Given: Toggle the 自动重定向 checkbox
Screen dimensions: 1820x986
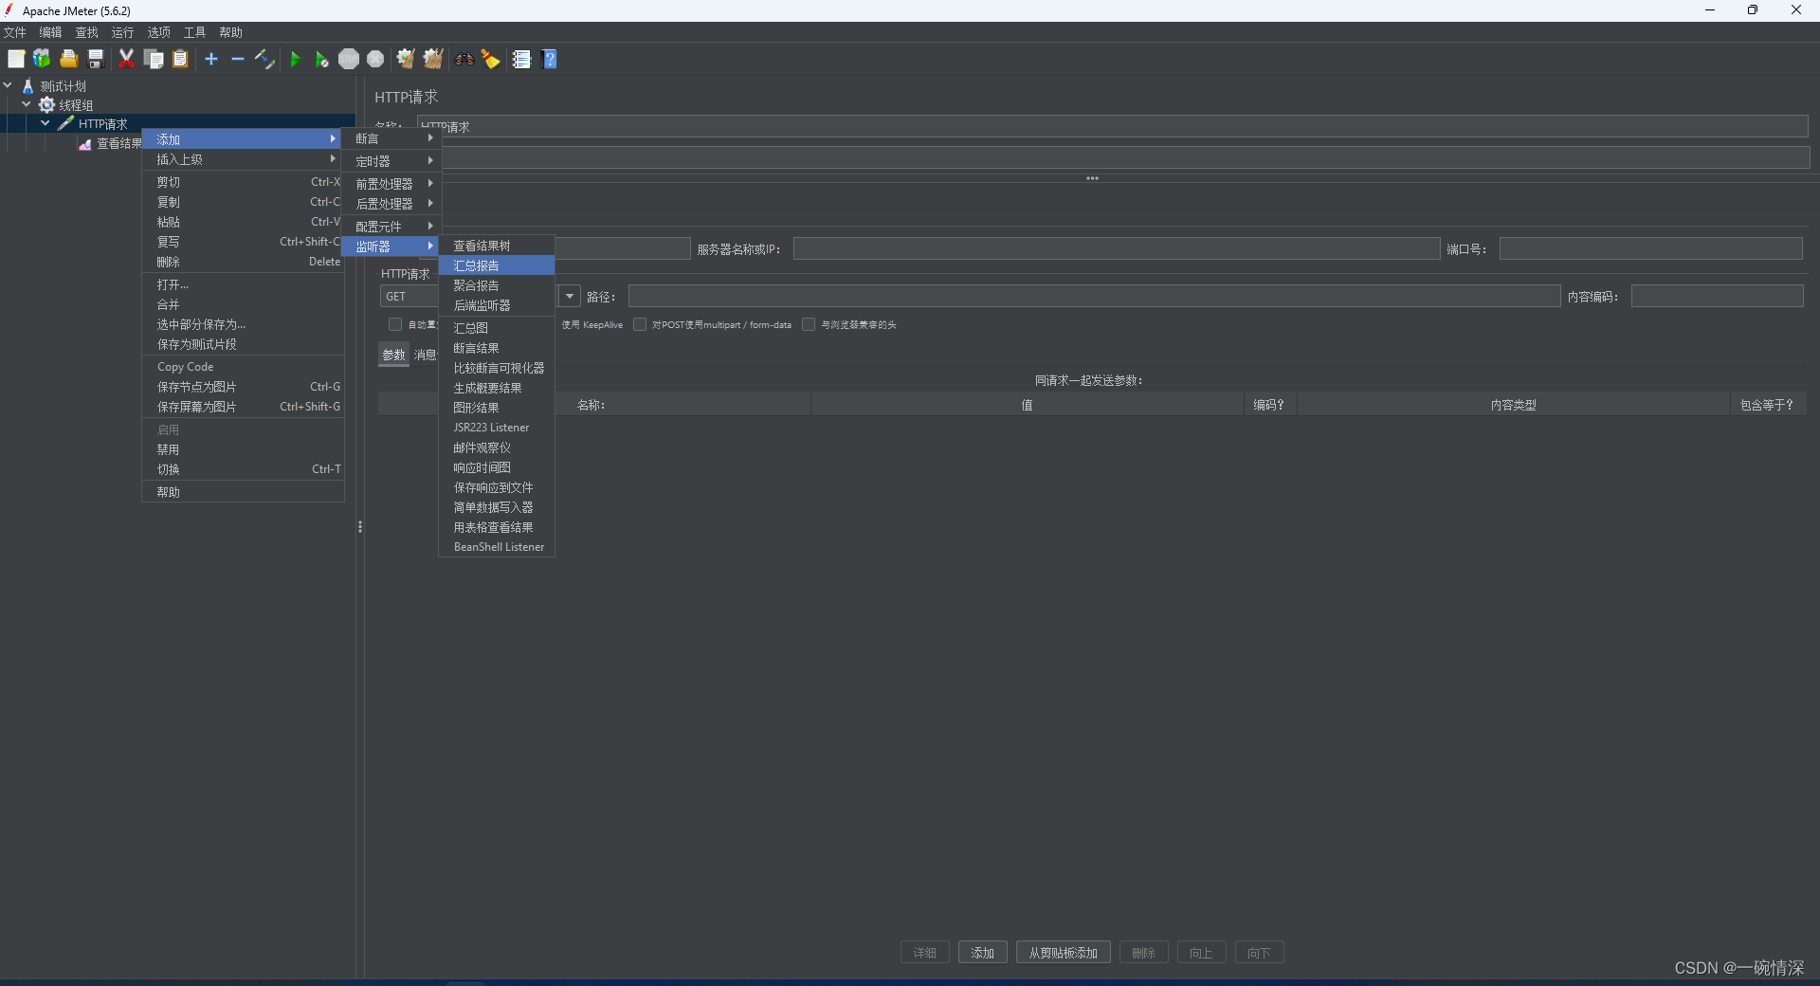Looking at the screenshot, I should [395, 324].
